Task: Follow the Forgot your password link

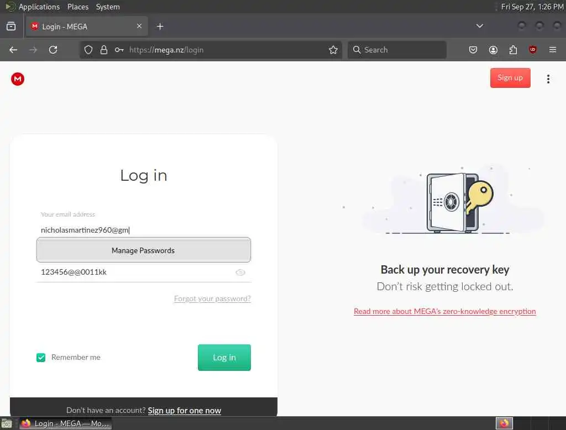Action: [x=212, y=298]
